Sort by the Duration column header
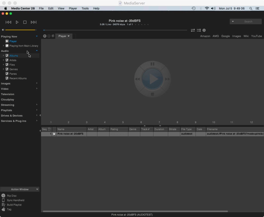 tap(161, 129)
